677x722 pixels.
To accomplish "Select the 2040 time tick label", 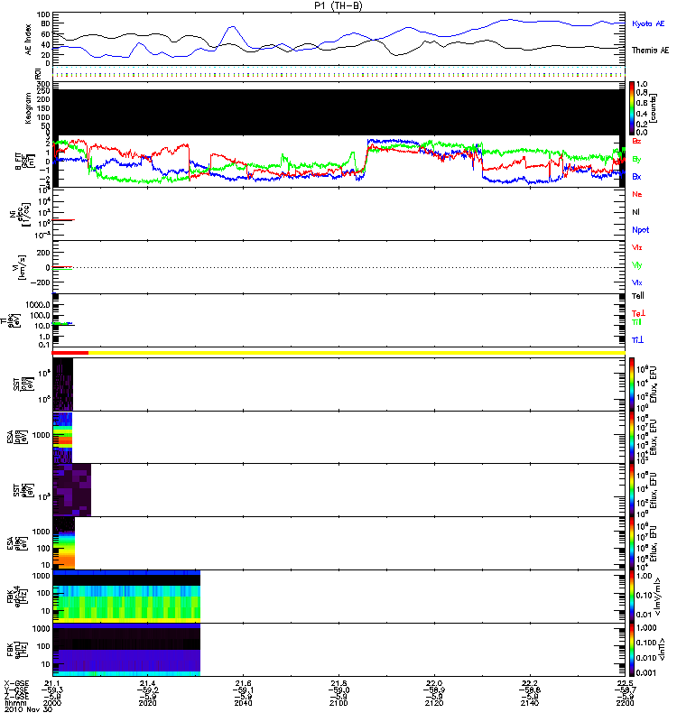I will 243,703.
